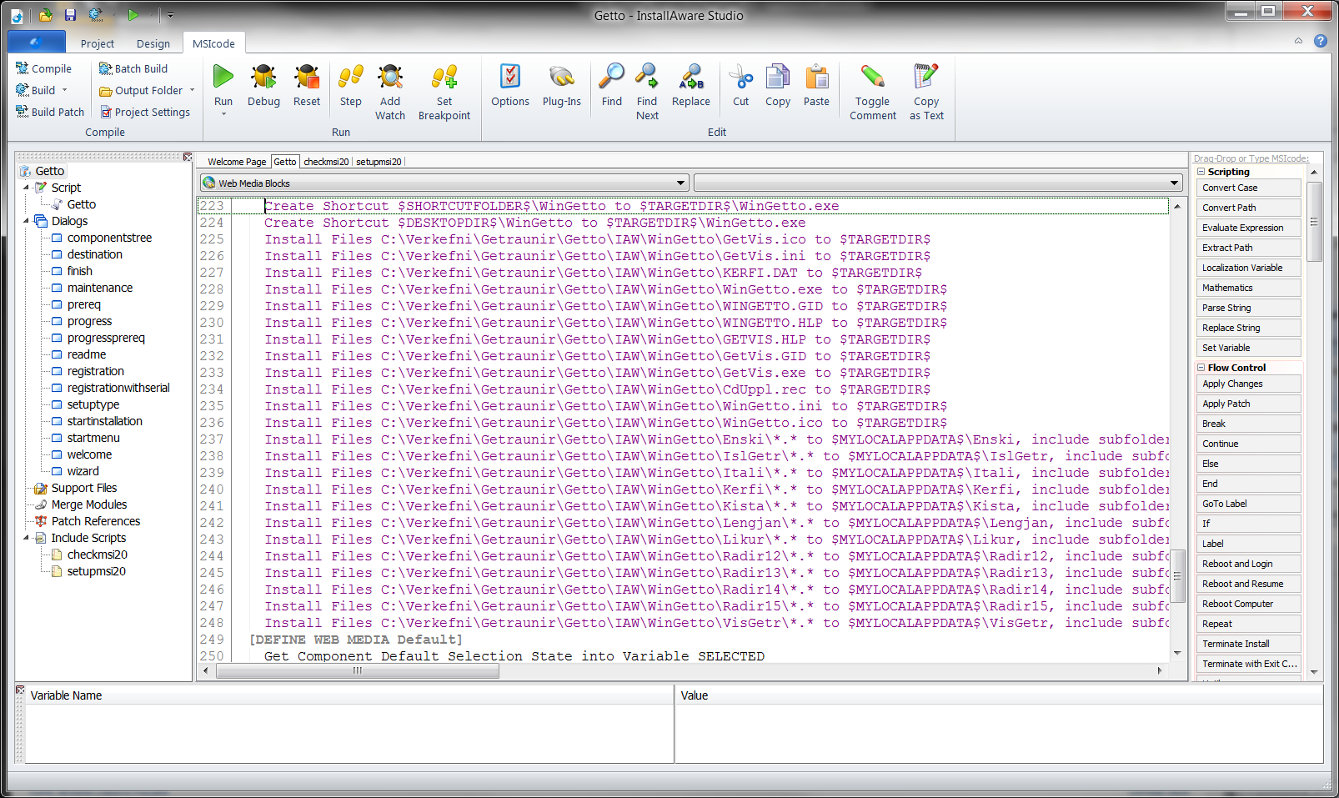The image size is (1339, 798).
Task: Collapse the Flow Control command group
Action: click(1201, 368)
